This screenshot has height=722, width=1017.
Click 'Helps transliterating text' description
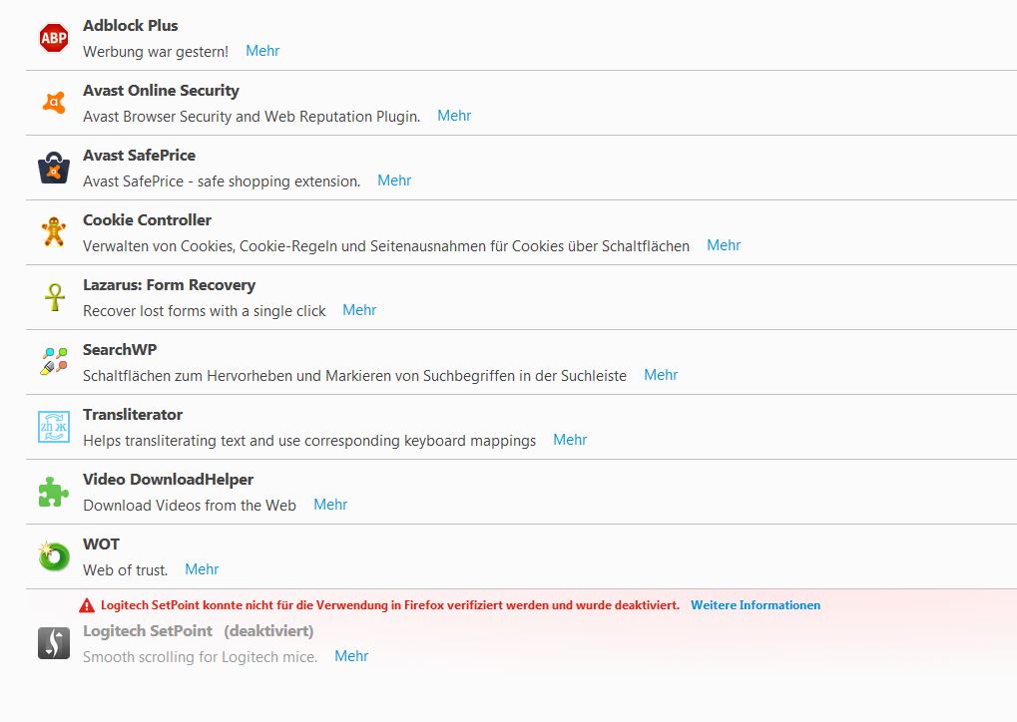coord(309,441)
